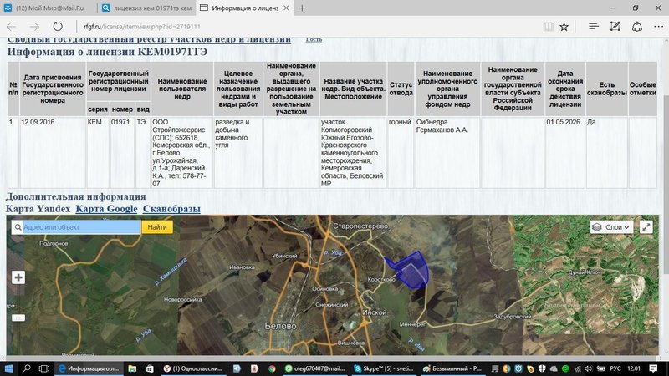
Task: Open a new browser tab
Action: [302, 8]
